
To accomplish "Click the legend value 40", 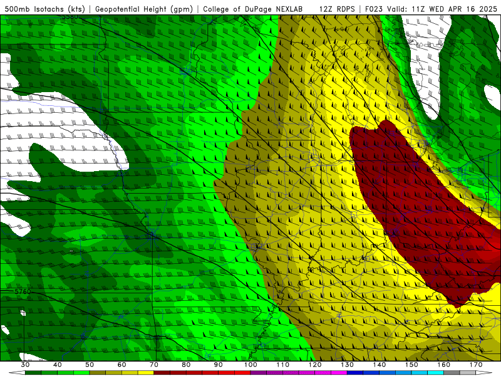I will pos(58,365).
